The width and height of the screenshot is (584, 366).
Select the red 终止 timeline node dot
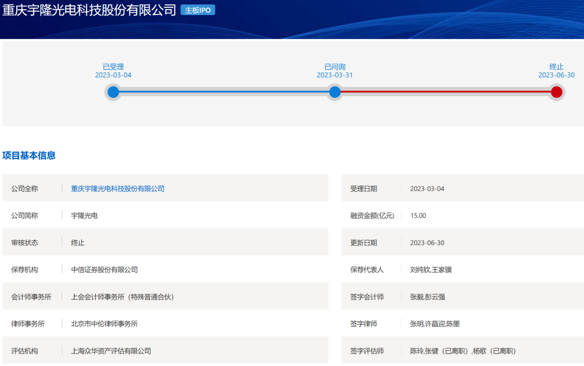point(556,92)
